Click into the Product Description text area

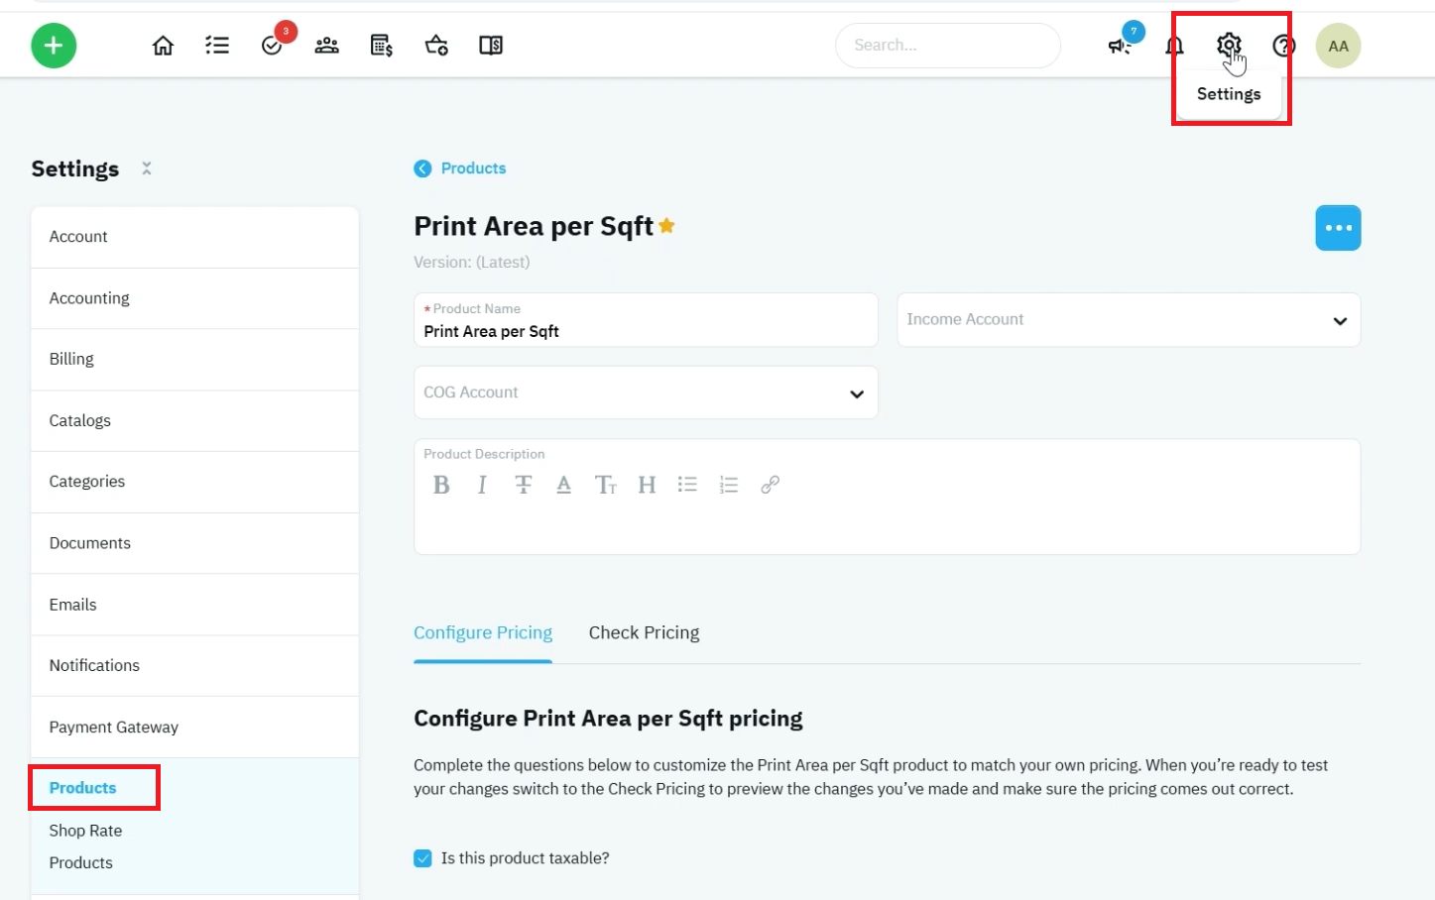click(x=887, y=525)
